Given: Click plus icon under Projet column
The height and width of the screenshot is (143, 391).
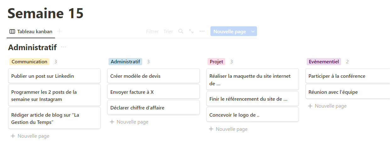Looking at the screenshot, I should point(211,129).
